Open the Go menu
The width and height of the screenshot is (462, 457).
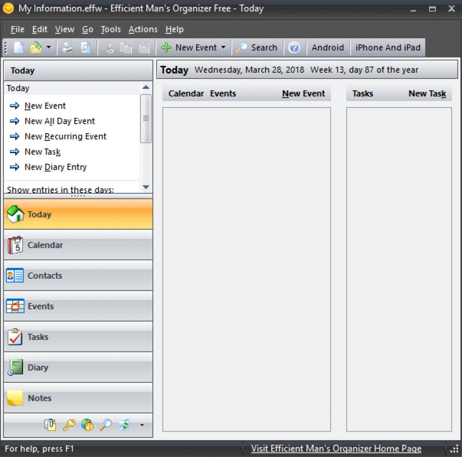87,29
